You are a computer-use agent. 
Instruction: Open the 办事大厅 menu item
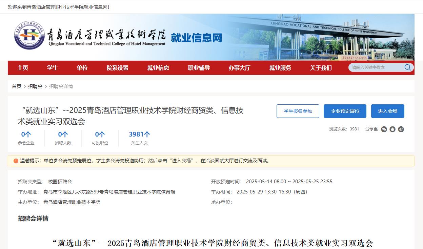click(x=240, y=68)
